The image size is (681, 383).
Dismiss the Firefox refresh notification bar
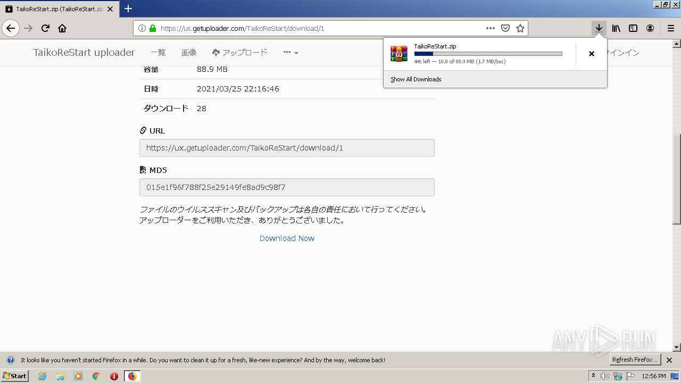tap(669, 360)
